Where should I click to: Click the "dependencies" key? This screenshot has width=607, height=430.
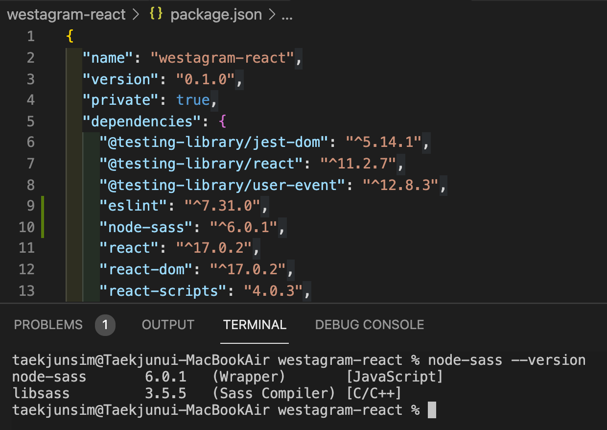tap(141, 121)
